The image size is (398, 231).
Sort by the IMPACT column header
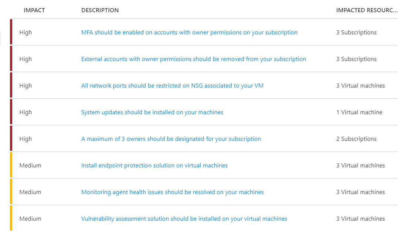click(x=34, y=10)
